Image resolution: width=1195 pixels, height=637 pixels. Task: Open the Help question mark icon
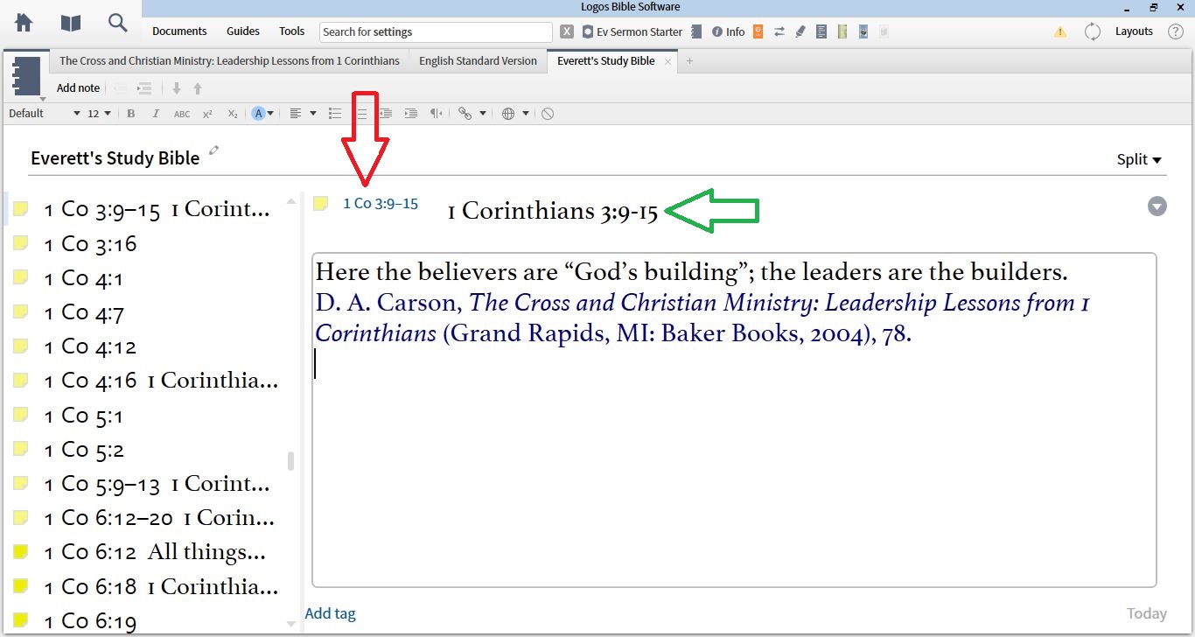pos(1176,31)
